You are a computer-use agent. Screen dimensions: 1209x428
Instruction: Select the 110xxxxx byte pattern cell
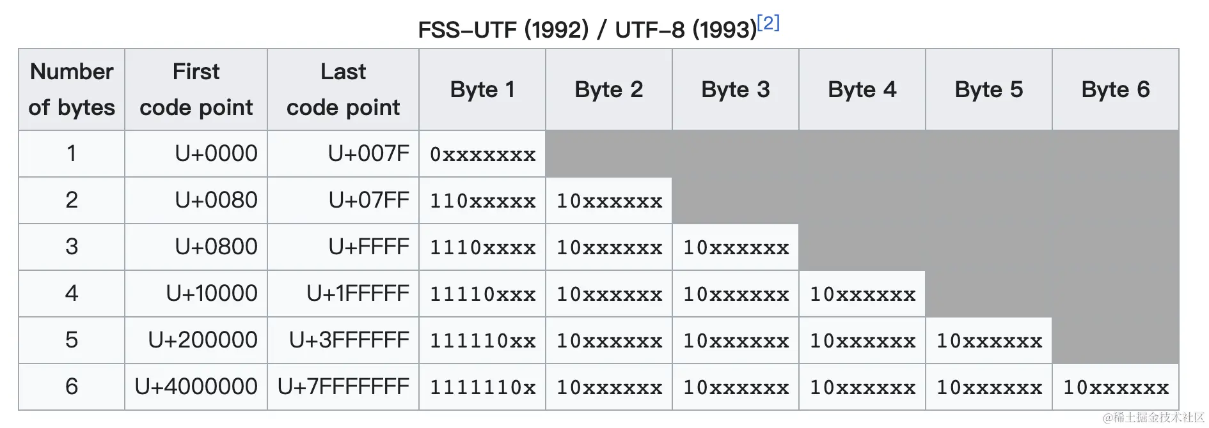(x=482, y=201)
